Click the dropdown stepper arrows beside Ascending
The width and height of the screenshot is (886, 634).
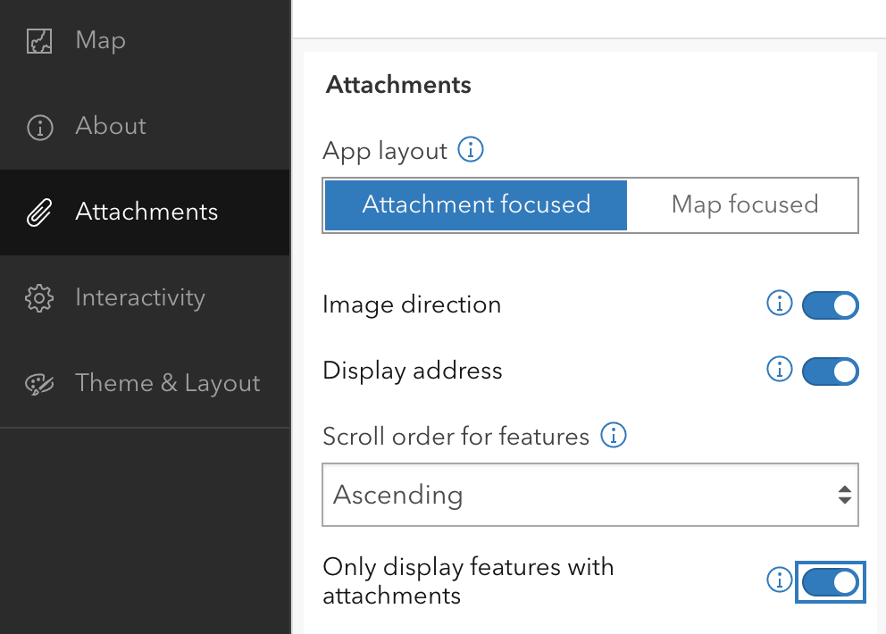click(845, 495)
